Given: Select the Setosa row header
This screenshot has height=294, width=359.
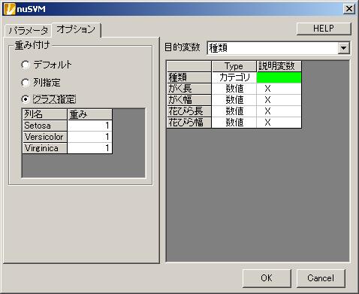Looking at the screenshot, I should click(x=44, y=126).
